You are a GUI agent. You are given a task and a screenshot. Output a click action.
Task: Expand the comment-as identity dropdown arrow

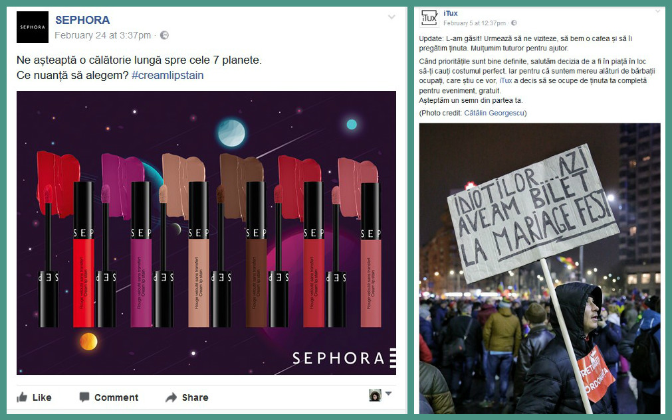[x=388, y=394]
